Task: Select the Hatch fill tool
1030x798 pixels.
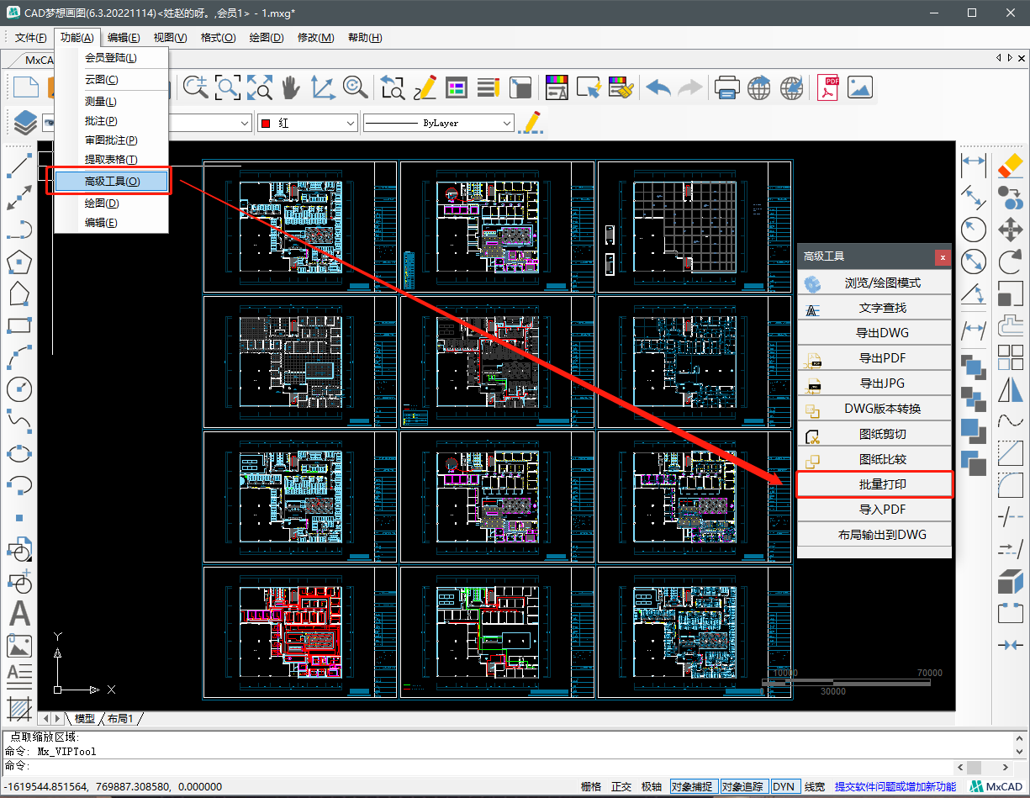Action: [x=19, y=709]
